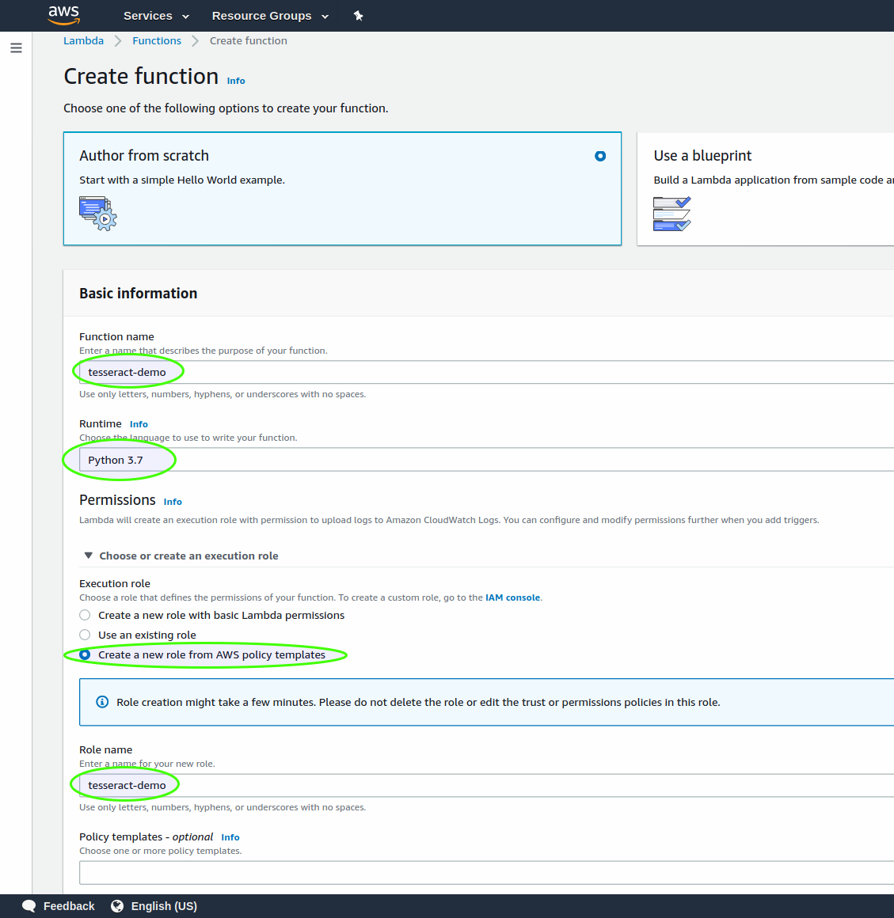Click the Author from scratch illustration icon
Screen dimensions: 894x918
point(97,213)
